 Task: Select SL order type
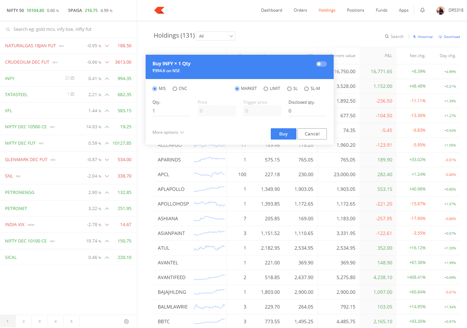289,89
